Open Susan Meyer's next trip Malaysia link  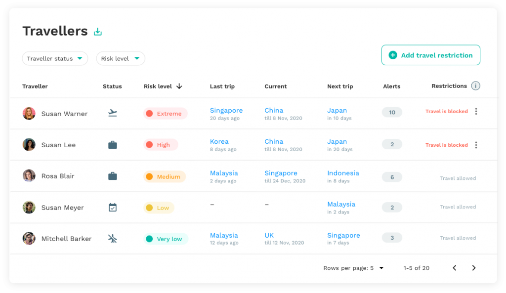[341, 204]
